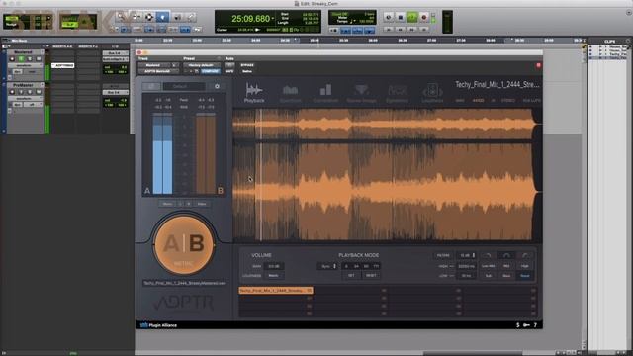Select the Trim tool
633x356 pixels.
tap(136, 17)
